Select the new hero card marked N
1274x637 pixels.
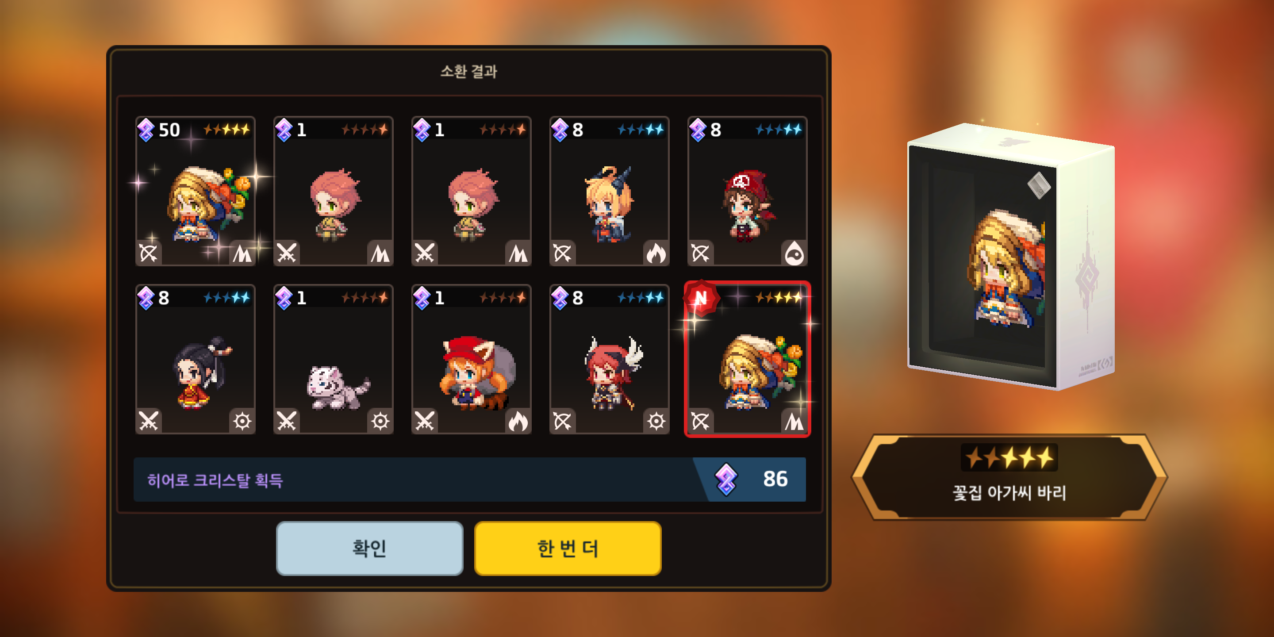(747, 359)
